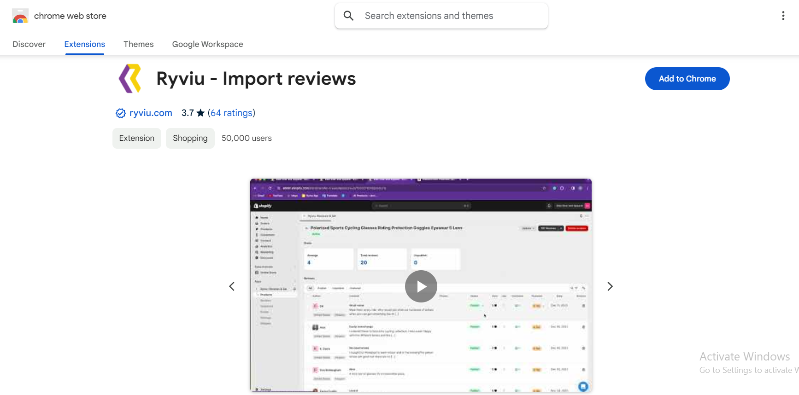The width and height of the screenshot is (799, 395).
Task: Click the Shopping category chip
Action: click(190, 138)
